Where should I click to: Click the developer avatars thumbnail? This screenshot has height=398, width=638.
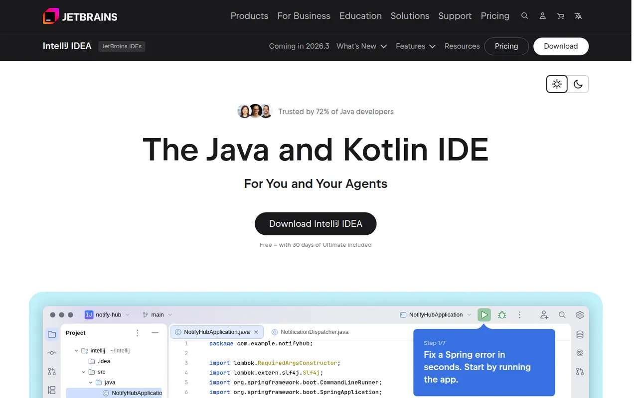pyautogui.click(x=255, y=111)
